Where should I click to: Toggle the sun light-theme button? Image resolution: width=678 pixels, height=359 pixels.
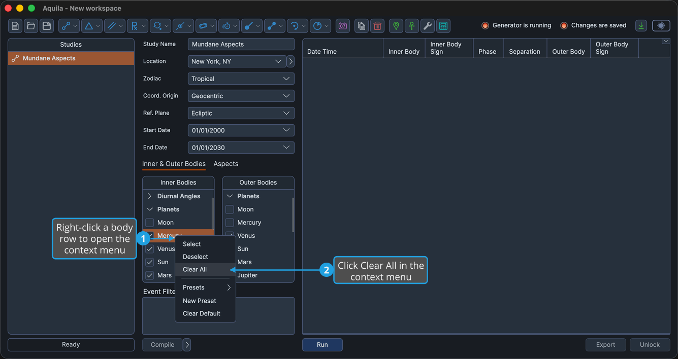[x=661, y=26]
